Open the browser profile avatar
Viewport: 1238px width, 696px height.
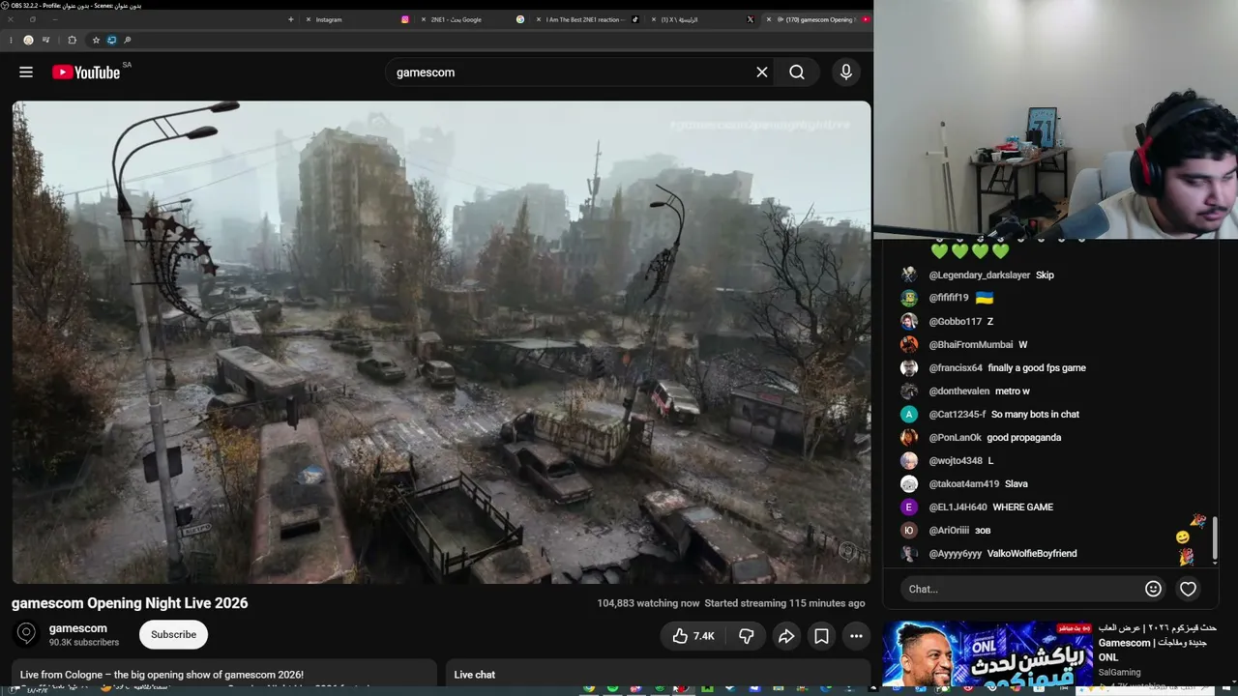[28, 40]
